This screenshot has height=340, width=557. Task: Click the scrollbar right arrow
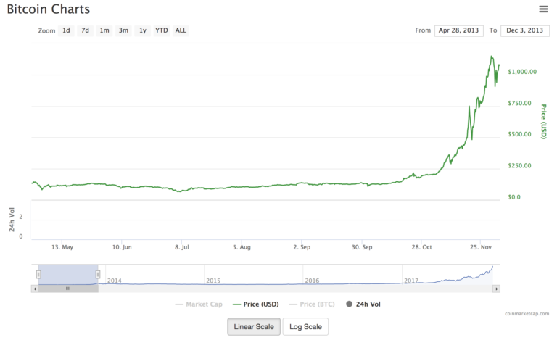coord(496,289)
